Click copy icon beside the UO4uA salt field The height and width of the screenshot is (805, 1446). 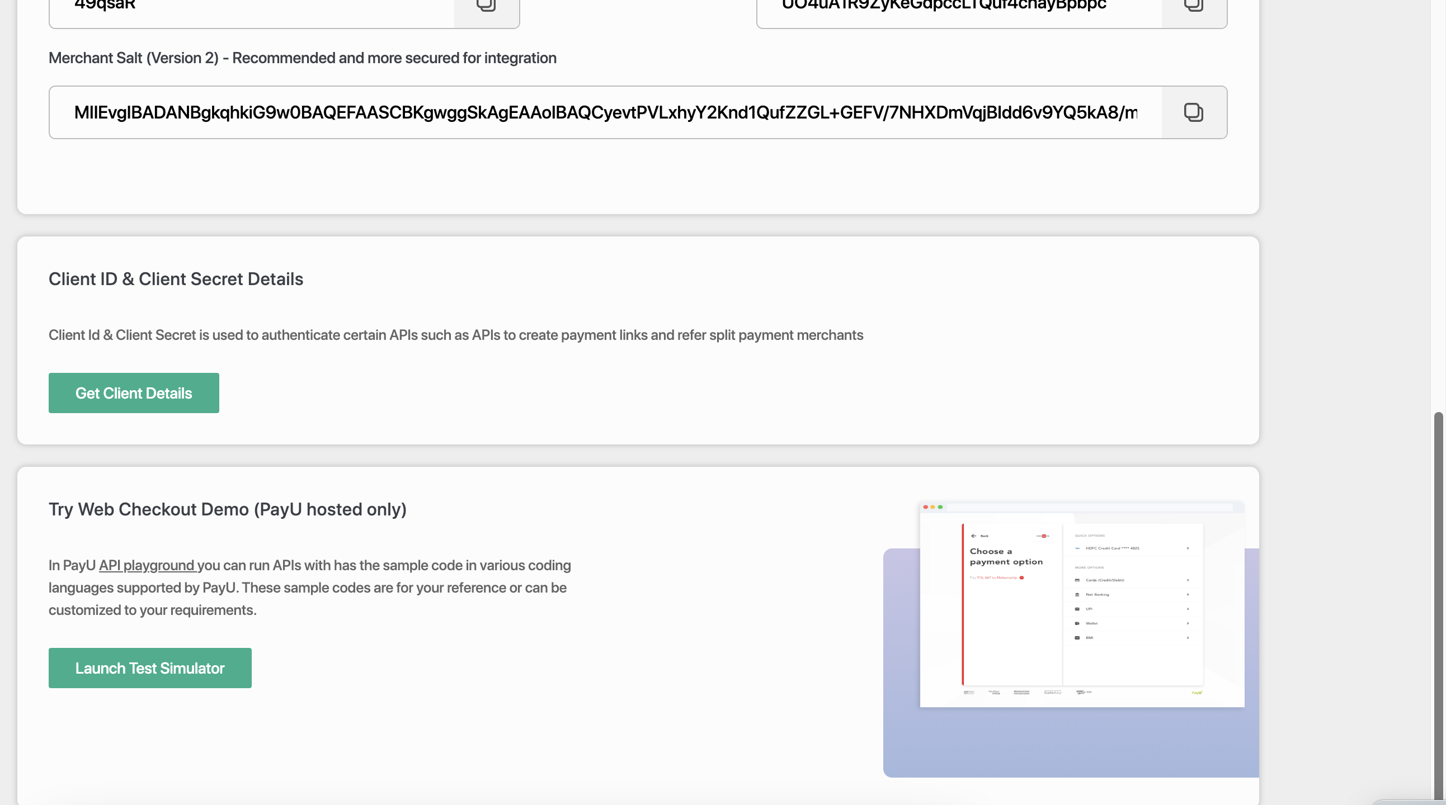click(1193, 6)
